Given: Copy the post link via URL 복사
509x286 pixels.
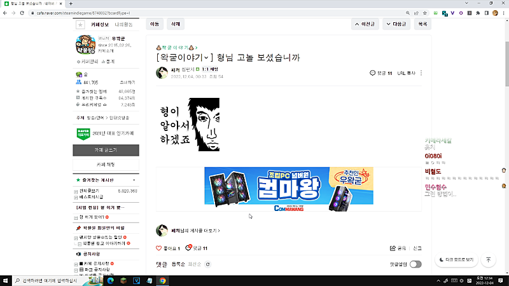Looking at the screenshot, I should coord(406,73).
